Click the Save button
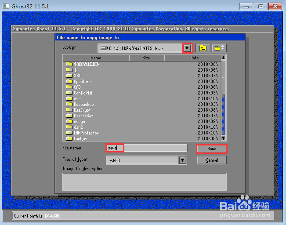Image resolution: width=286 pixels, height=225 pixels. (x=212, y=149)
